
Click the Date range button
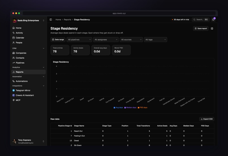58,39
